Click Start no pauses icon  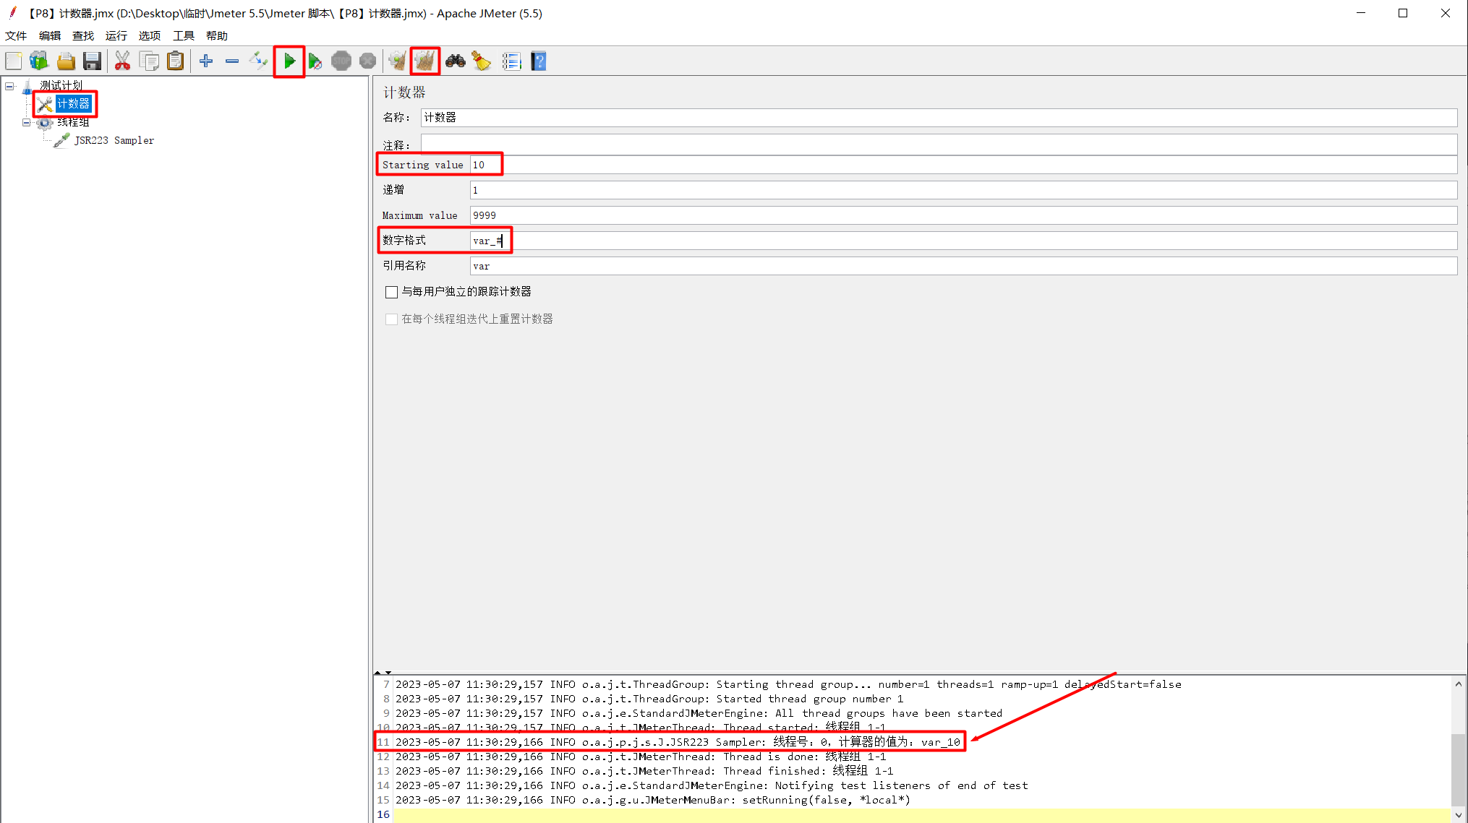tap(315, 61)
